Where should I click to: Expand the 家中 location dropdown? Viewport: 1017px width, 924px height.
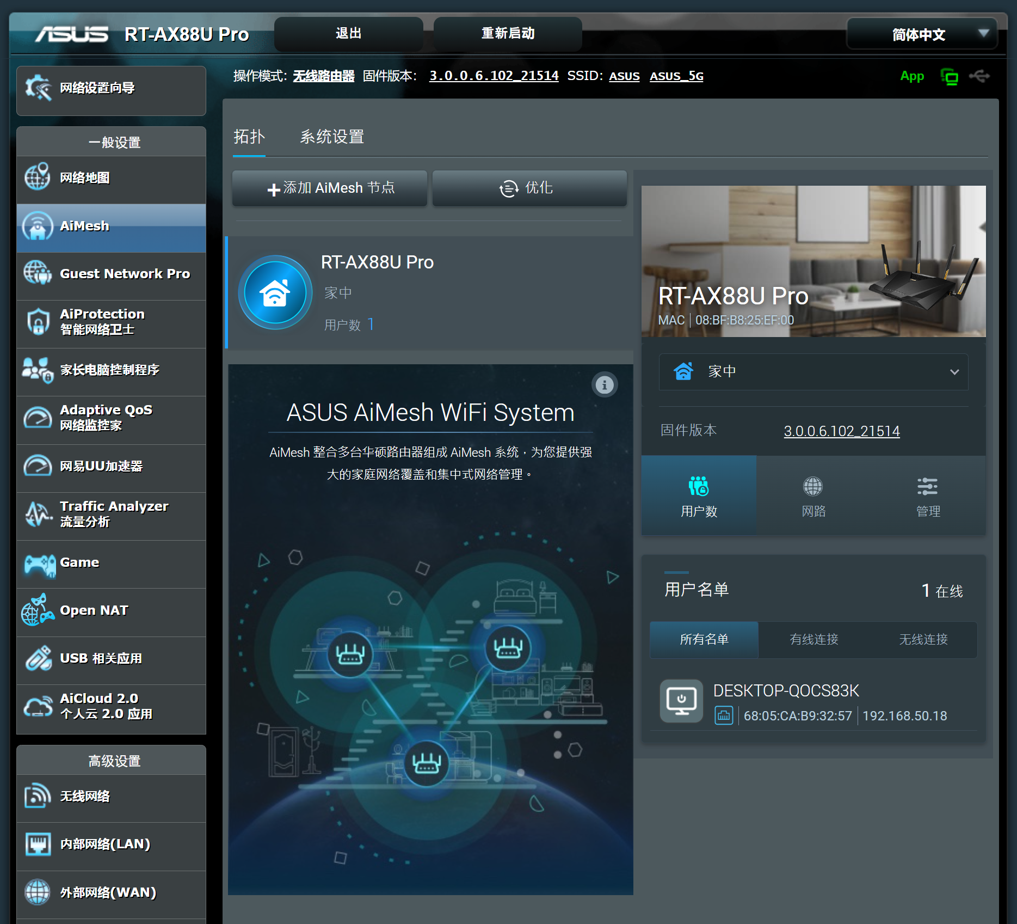813,372
